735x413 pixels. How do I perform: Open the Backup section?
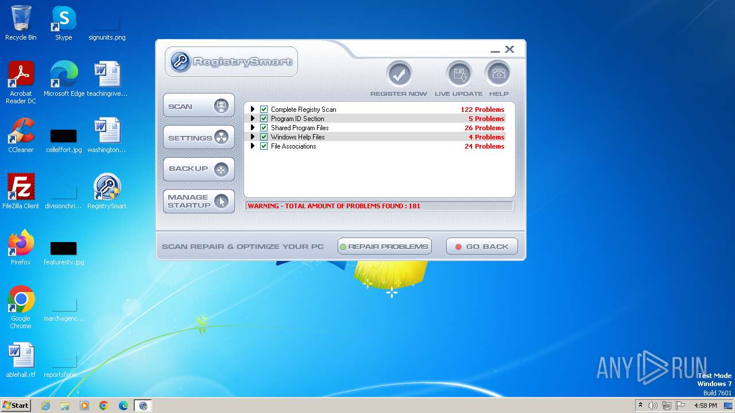click(x=199, y=169)
